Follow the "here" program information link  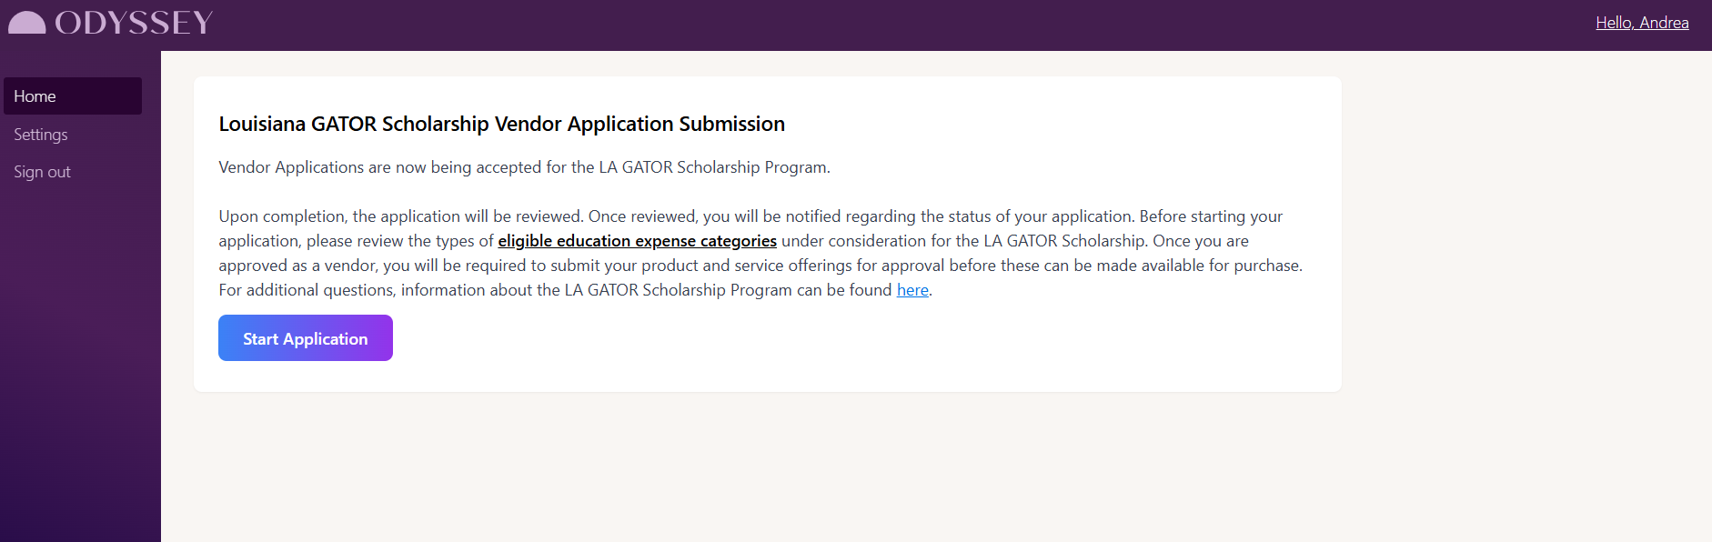pos(912,290)
